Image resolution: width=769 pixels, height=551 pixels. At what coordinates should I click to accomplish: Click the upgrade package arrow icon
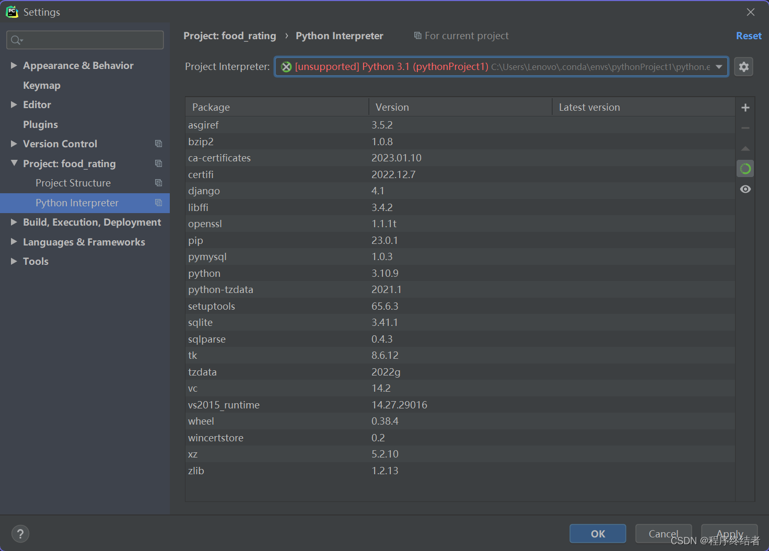point(745,149)
